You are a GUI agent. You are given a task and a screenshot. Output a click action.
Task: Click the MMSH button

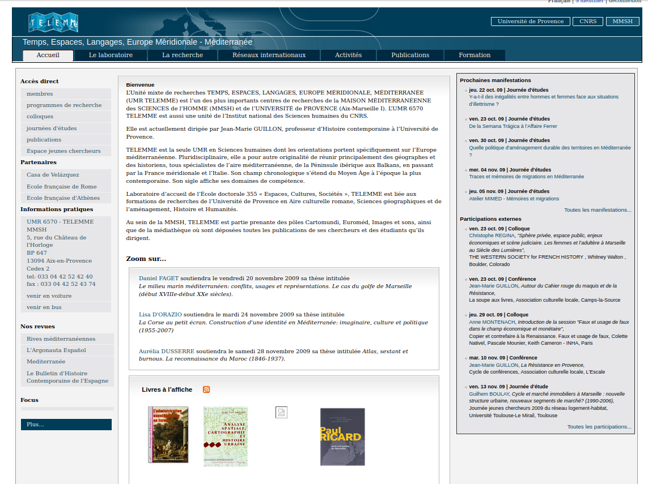pos(622,22)
